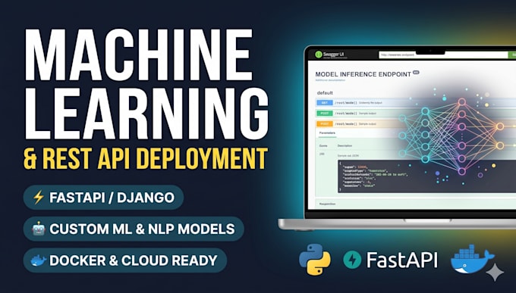Click the dark JSON sample code block
The image size is (516, 293).
point(426,176)
